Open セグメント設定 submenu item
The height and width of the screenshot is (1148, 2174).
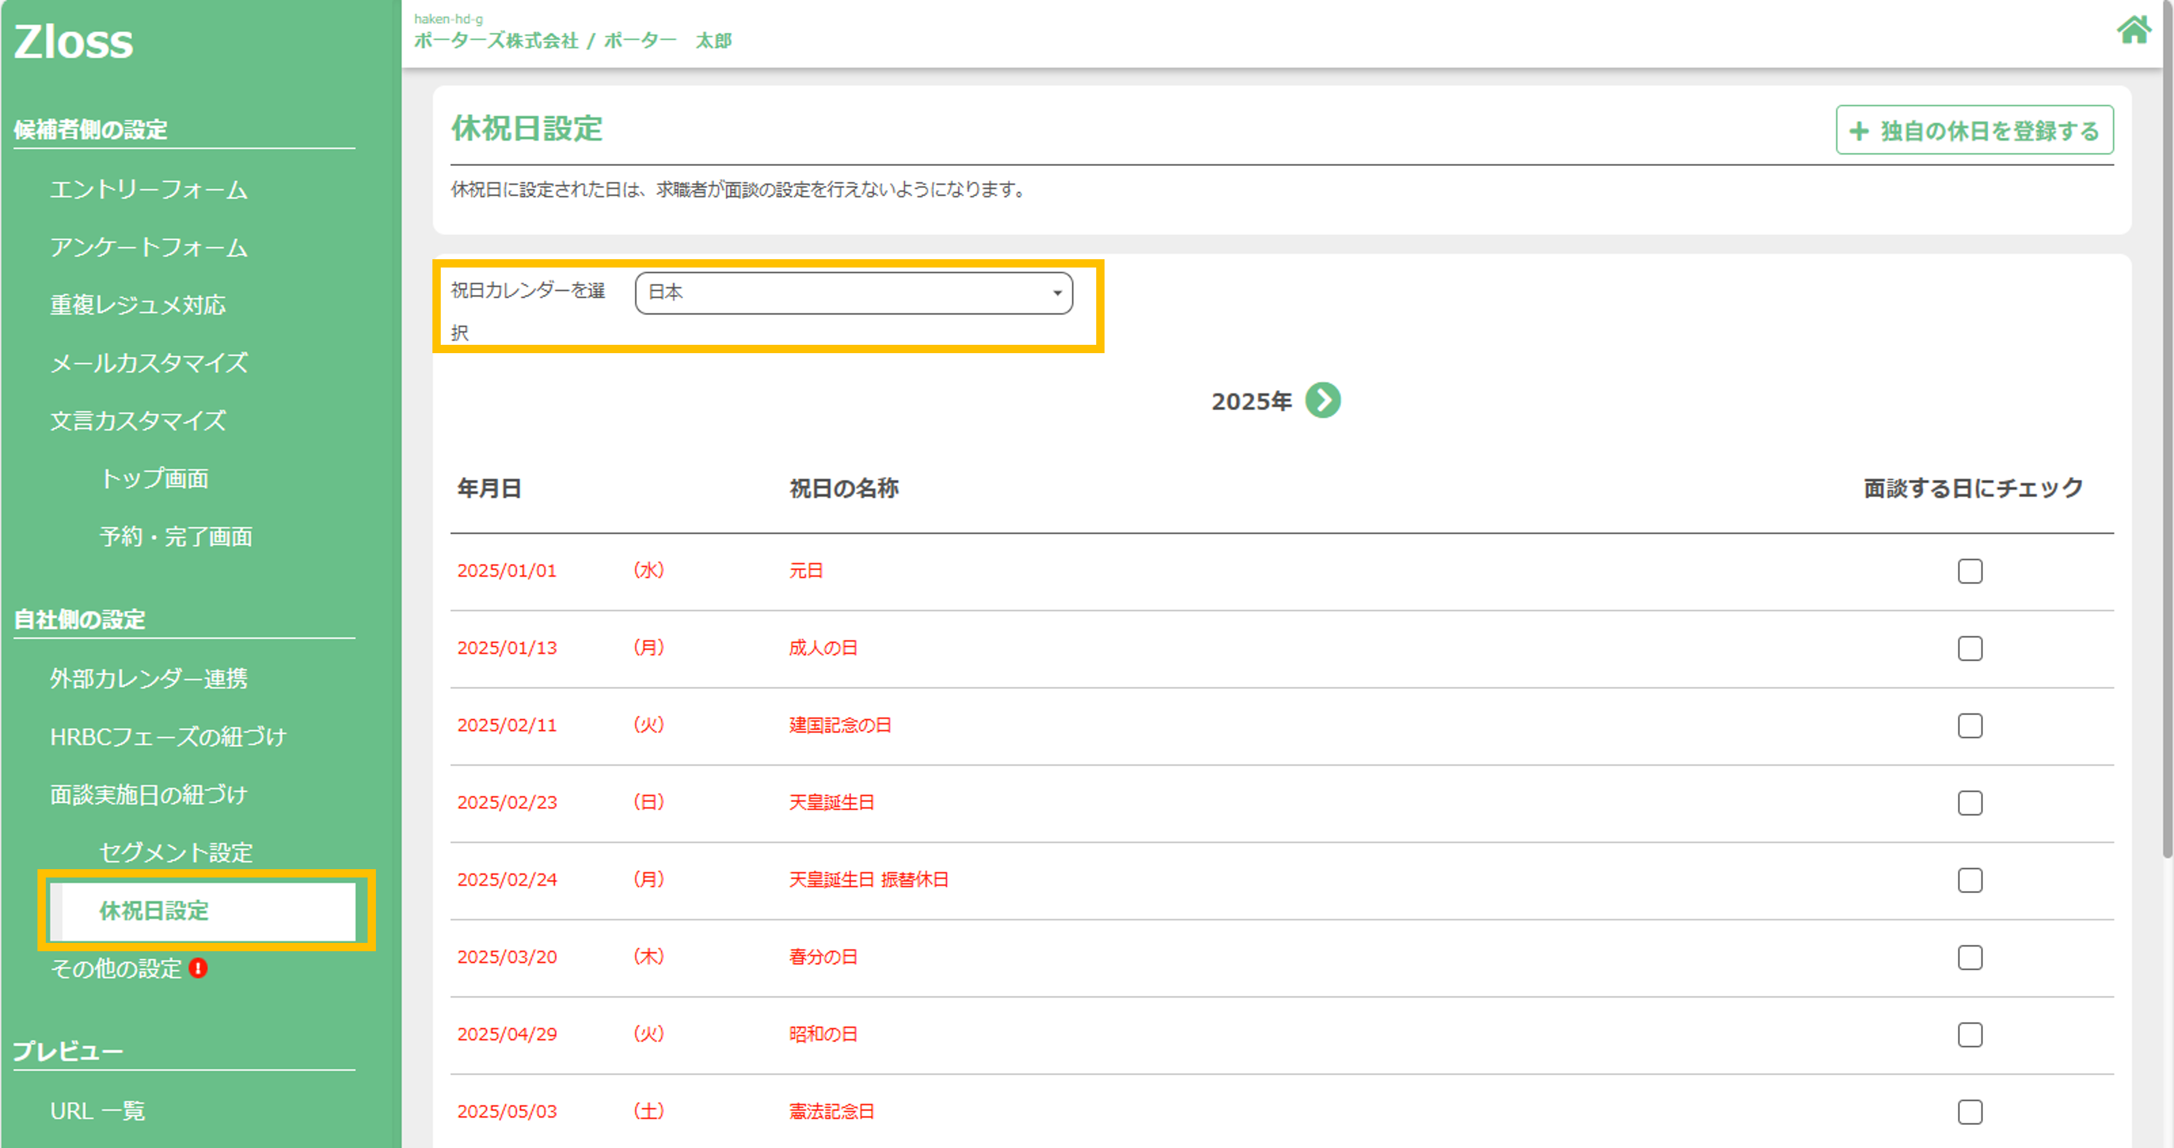175,853
